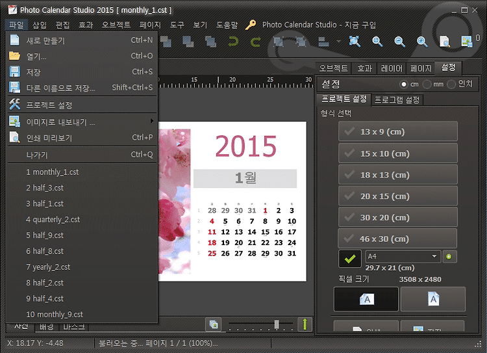Open recent file 4 quarterly_2.cst
This screenshot has height=353, width=487.
coord(82,220)
